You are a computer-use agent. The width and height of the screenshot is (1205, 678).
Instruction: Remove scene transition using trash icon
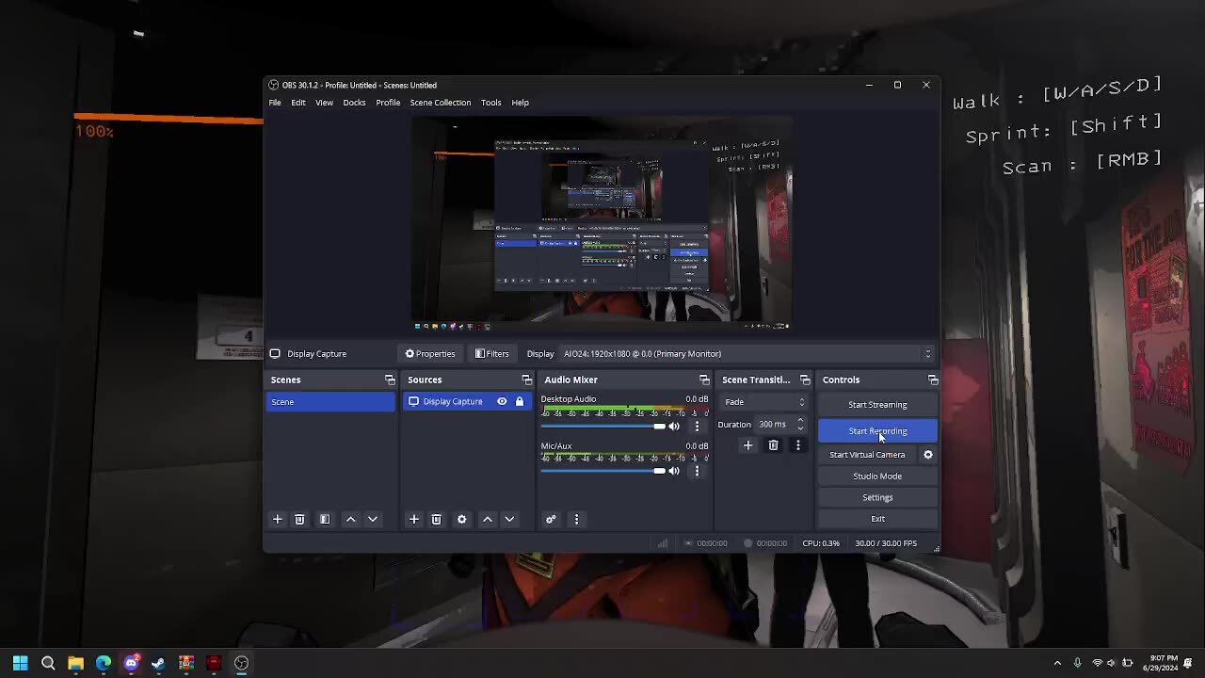coord(773,445)
